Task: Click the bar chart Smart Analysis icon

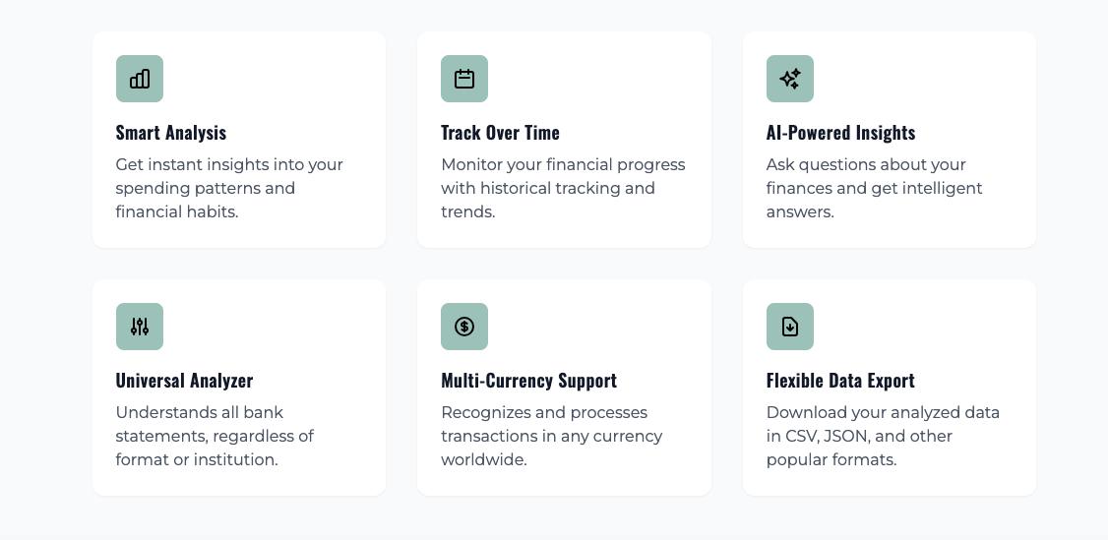Action: (x=140, y=79)
